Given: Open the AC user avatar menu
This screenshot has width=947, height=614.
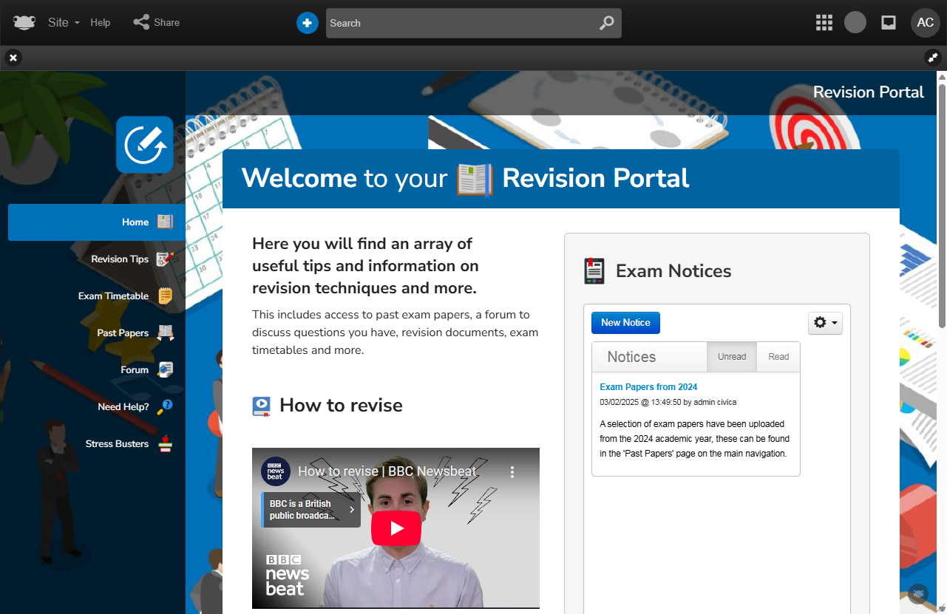Looking at the screenshot, I should [x=925, y=23].
